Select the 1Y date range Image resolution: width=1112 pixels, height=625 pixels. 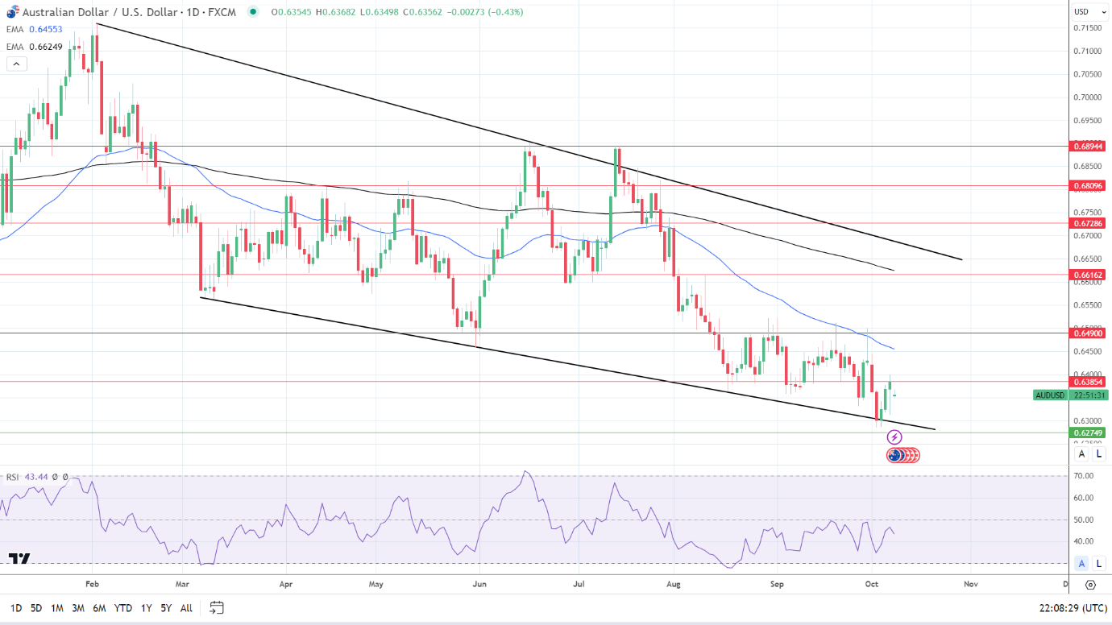(x=146, y=608)
